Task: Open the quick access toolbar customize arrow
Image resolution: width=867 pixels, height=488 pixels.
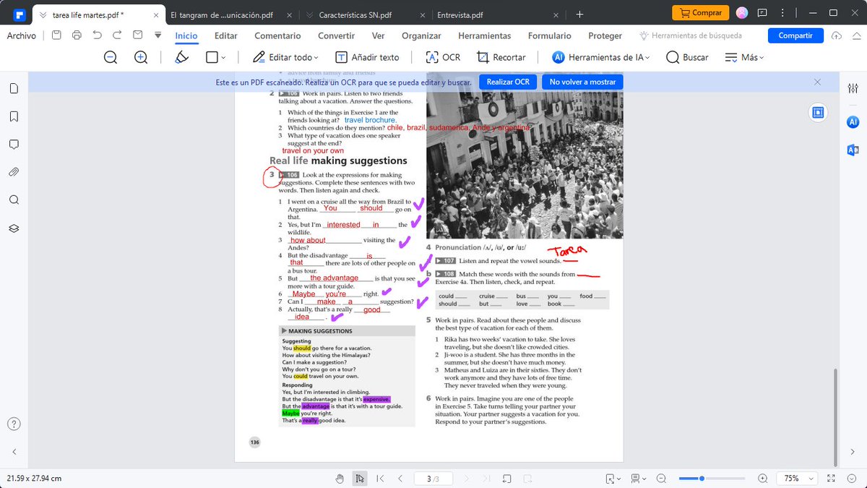Action: 158,35
